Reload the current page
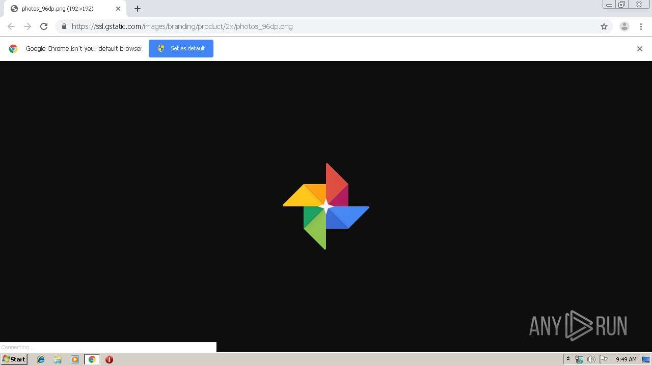This screenshot has width=652, height=366. (44, 26)
